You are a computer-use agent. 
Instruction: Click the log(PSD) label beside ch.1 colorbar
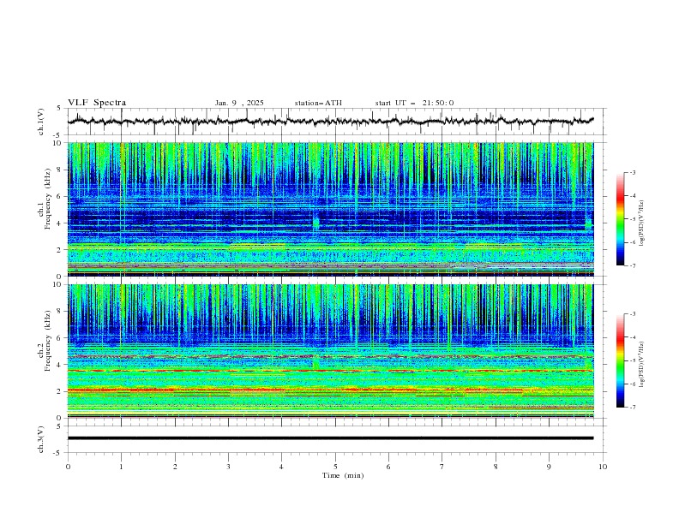[641, 223]
